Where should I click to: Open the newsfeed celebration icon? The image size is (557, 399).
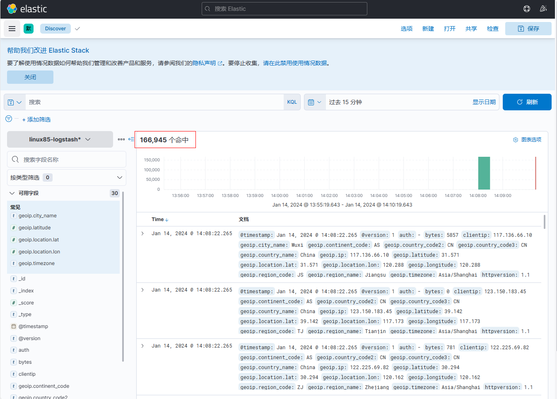pos(543,9)
